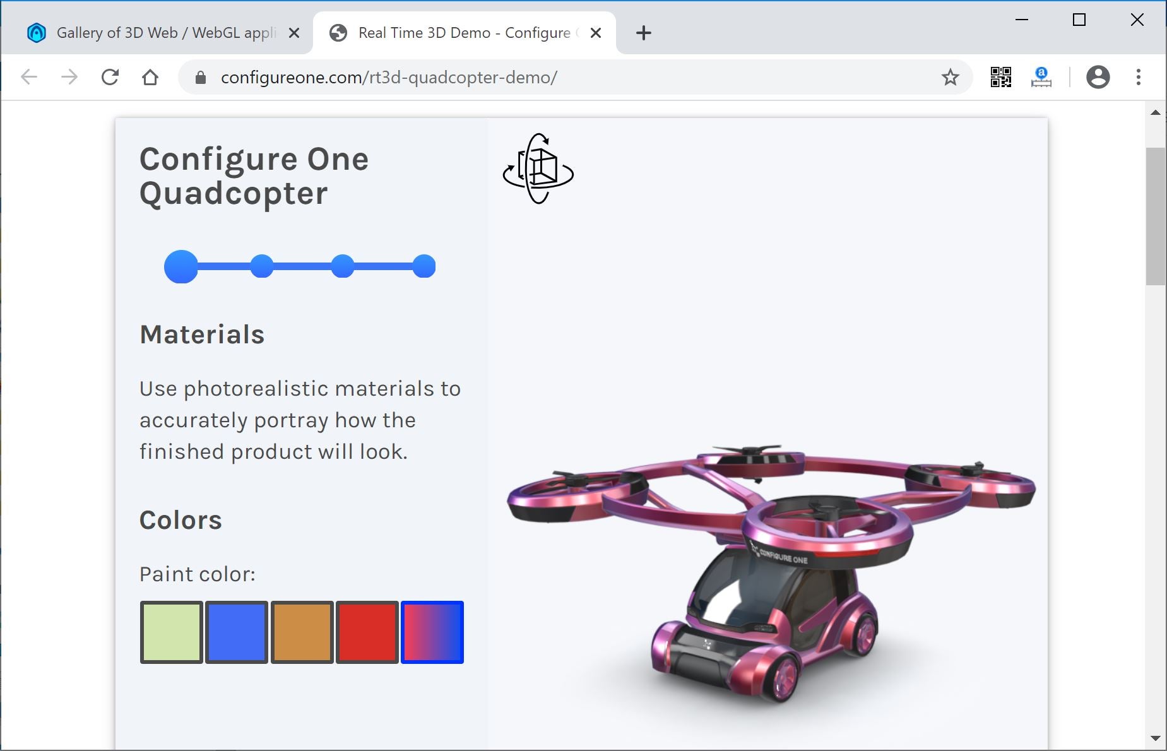Select the red-blue gradient paint color

pos(432,632)
